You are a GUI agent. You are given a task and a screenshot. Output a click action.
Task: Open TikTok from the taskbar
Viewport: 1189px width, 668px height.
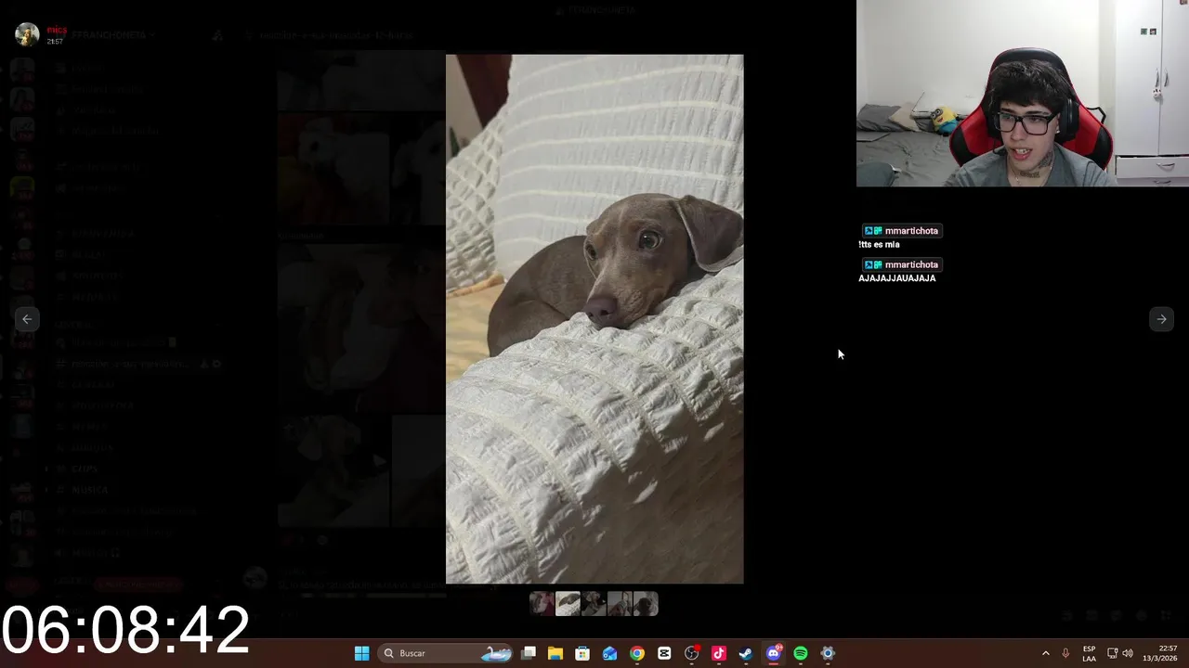pos(718,653)
